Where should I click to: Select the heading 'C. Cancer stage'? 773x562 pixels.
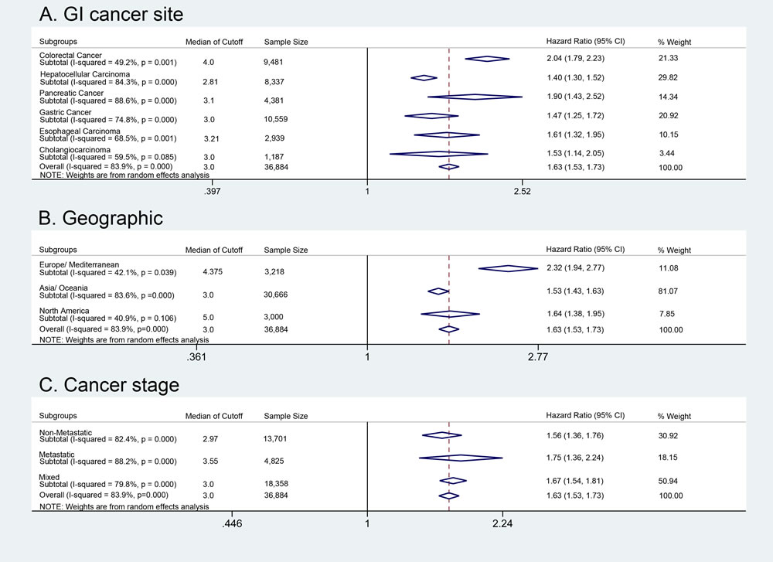tap(109, 385)
